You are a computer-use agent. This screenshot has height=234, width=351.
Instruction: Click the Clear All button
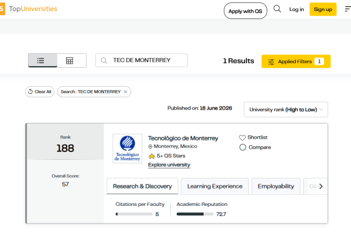click(40, 92)
